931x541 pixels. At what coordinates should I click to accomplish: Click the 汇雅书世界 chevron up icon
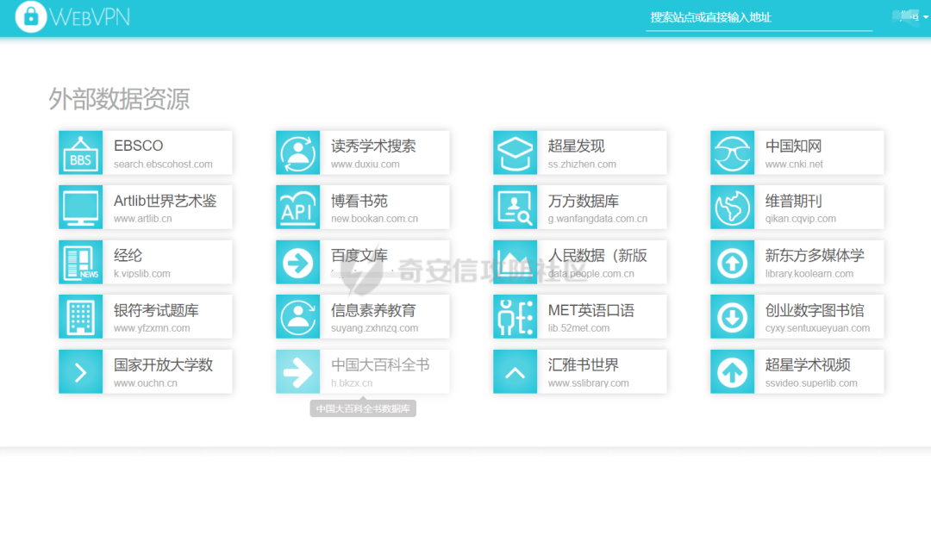[515, 372]
